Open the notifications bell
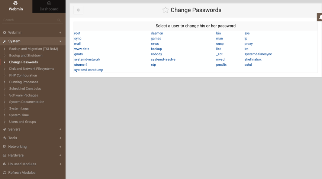Image resolution: width=322 pixels, height=179 pixels. click(x=320, y=17)
